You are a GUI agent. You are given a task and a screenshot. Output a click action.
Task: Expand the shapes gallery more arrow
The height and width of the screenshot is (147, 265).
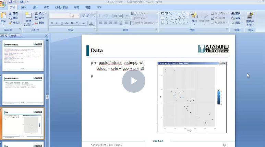tap(188, 23)
